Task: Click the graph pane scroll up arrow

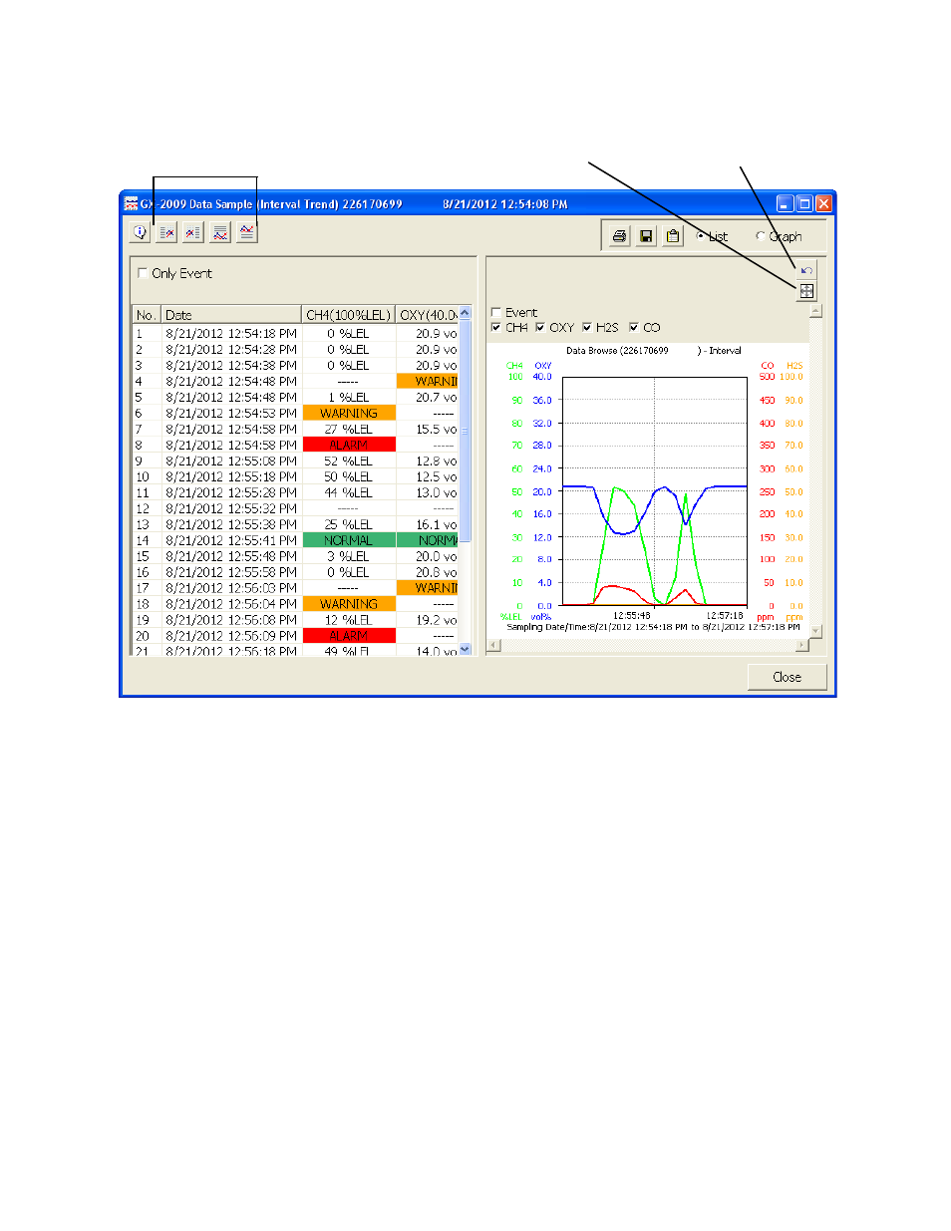Action: (816, 311)
